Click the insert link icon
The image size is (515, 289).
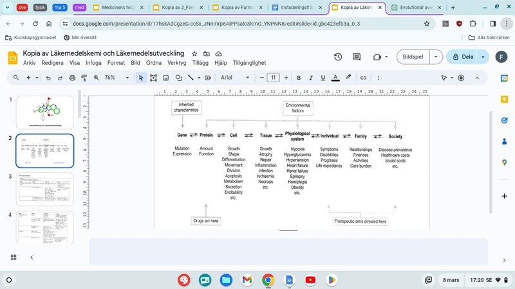pyautogui.click(x=363, y=78)
